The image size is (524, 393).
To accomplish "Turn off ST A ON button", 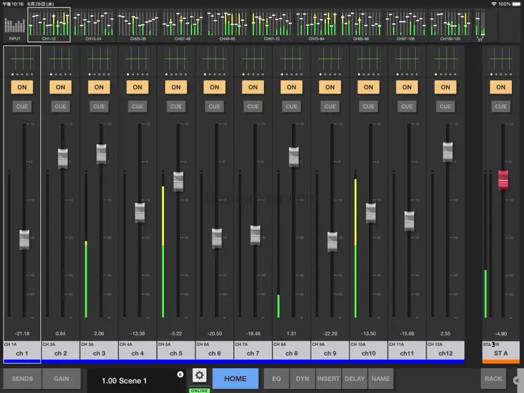I will click(500, 87).
